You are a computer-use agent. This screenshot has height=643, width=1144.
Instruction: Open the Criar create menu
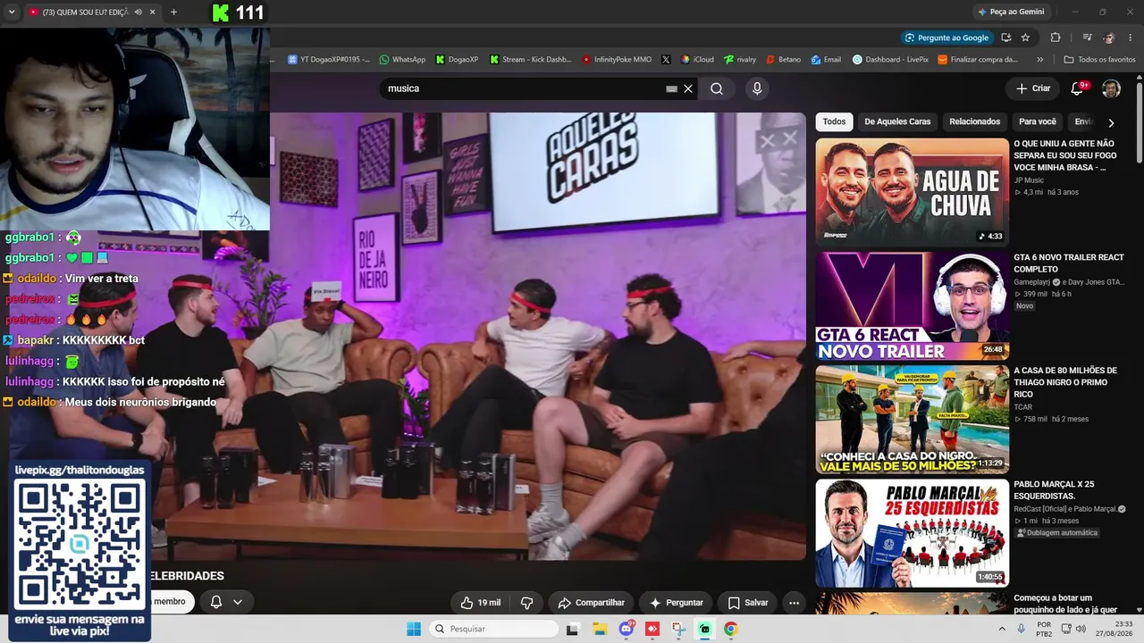1032,88
